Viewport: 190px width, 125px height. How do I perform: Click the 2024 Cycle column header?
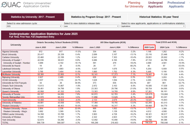point(165,47)
